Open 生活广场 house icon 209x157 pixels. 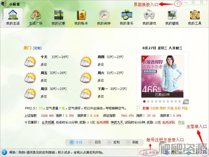[36, 15]
